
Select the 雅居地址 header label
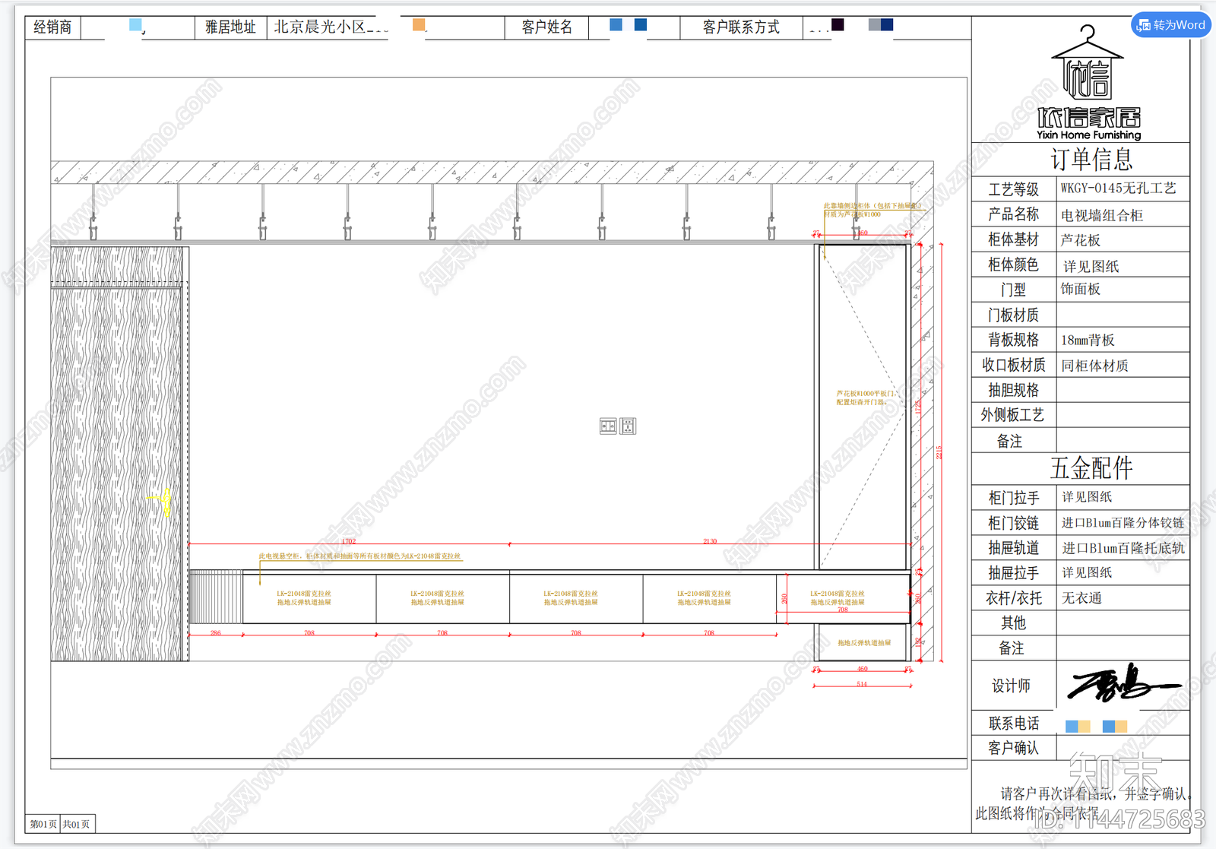230,27
